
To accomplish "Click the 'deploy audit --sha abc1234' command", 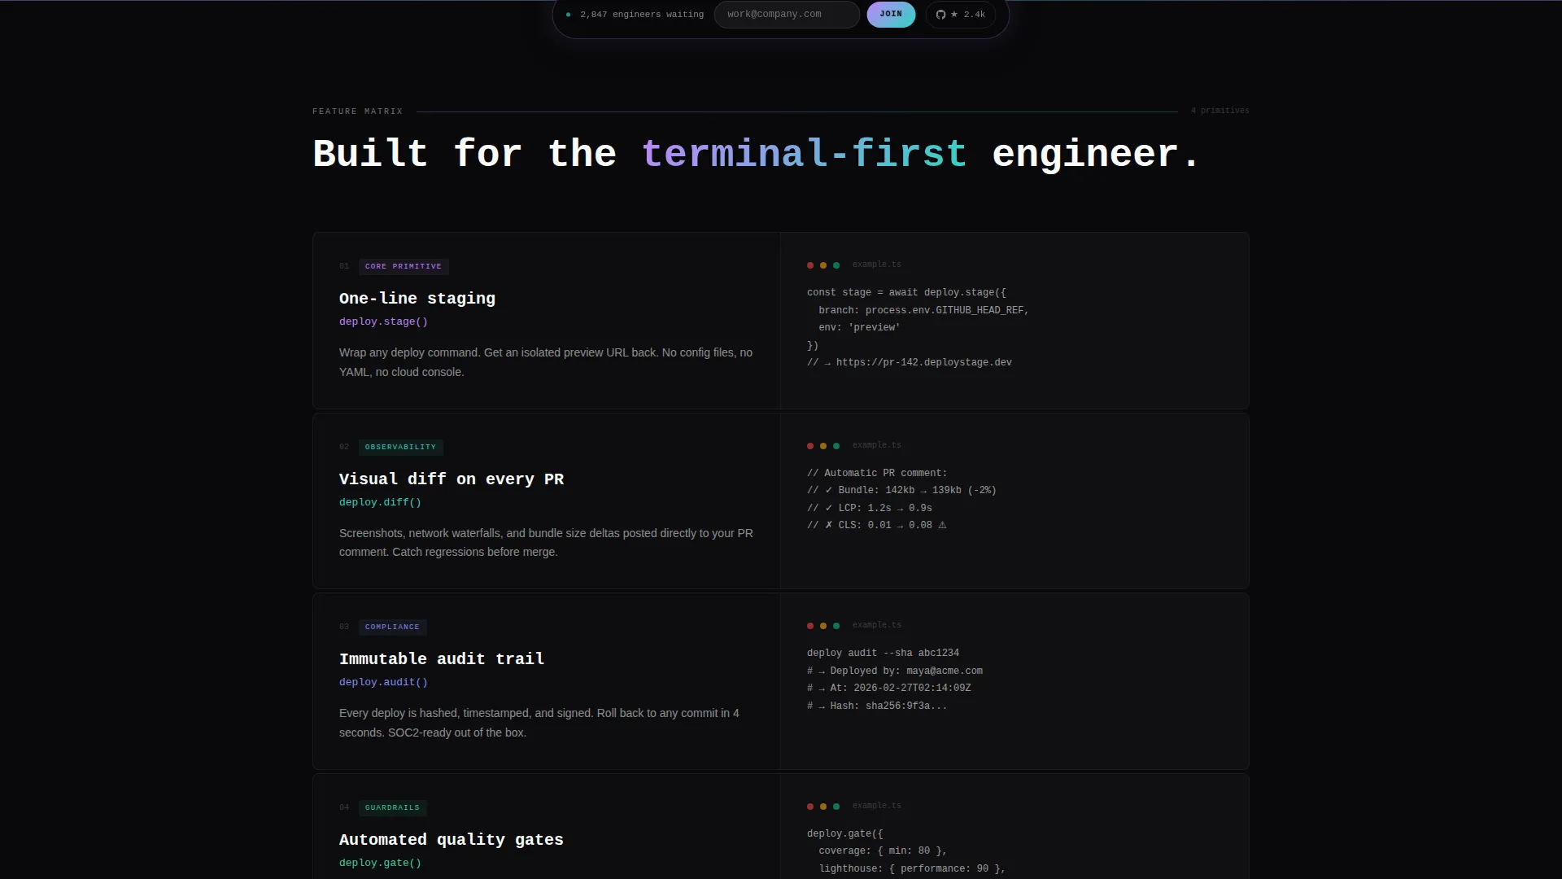I will 883,654.
